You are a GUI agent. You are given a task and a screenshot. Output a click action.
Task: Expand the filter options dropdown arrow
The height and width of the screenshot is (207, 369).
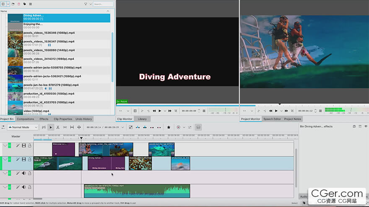click(91, 4)
